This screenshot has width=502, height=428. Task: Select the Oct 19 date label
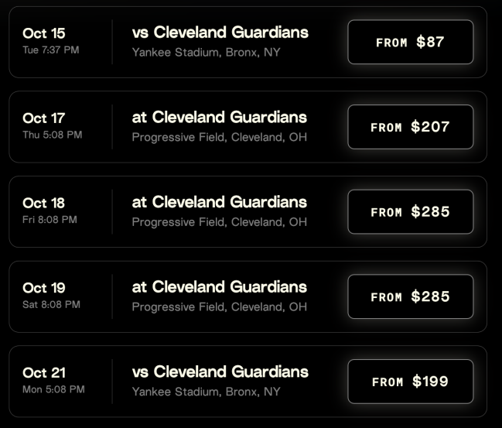point(44,288)
